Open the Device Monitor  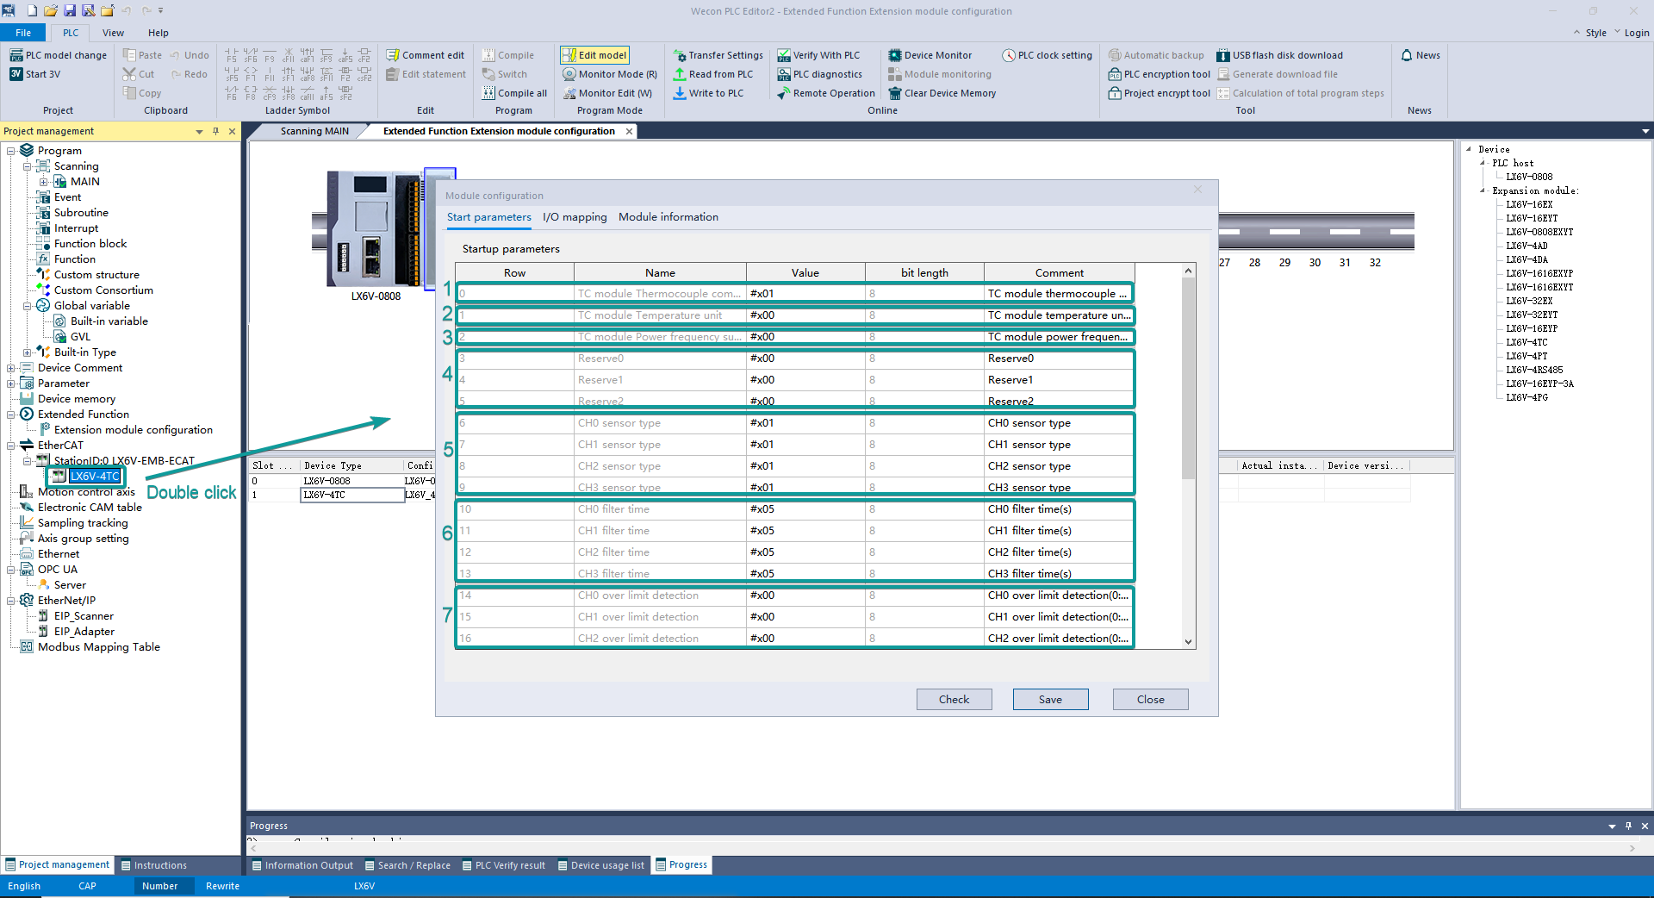(930, 55)
